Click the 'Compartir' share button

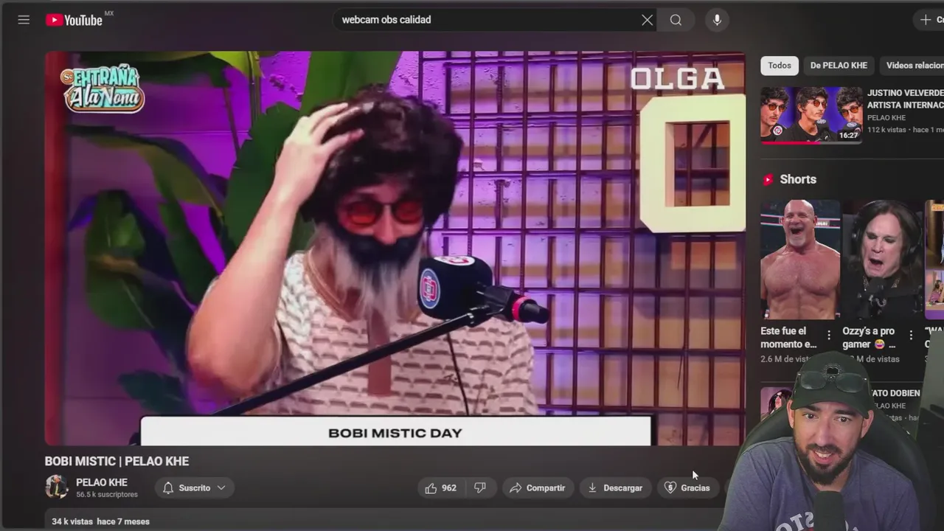(538, 487)
